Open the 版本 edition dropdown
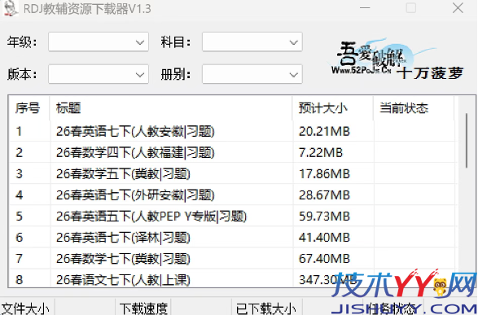Viewport: 478px width, 315px height. tap(99, 74)
